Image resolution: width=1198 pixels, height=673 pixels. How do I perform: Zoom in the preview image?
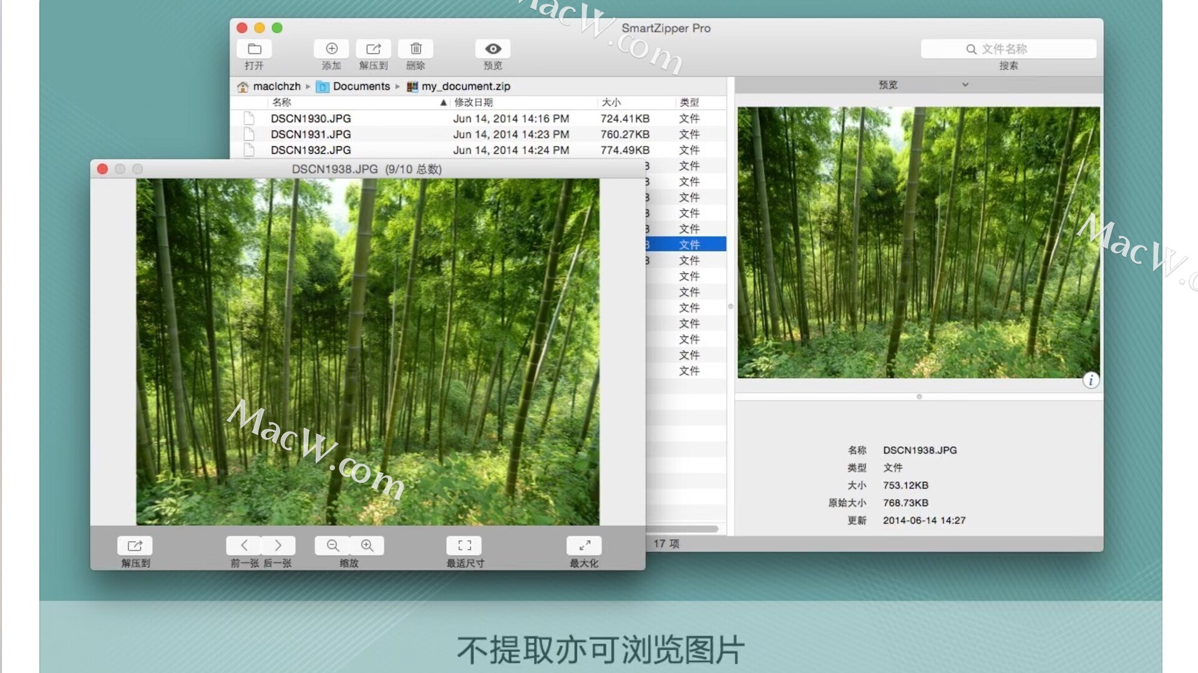click(367, 546)
